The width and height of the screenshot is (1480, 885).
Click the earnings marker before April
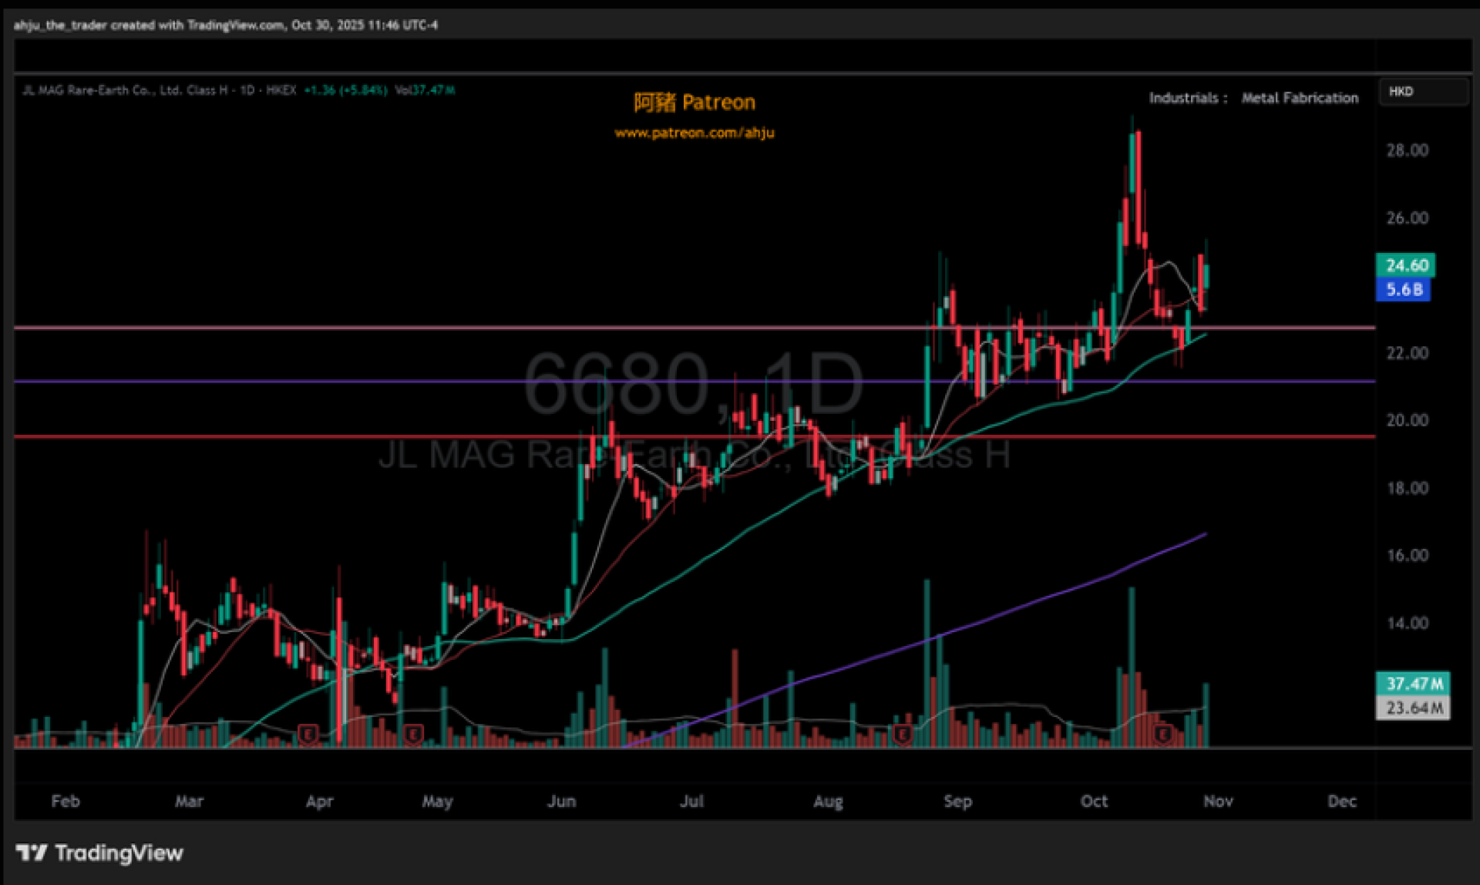[x=308, y=735]
